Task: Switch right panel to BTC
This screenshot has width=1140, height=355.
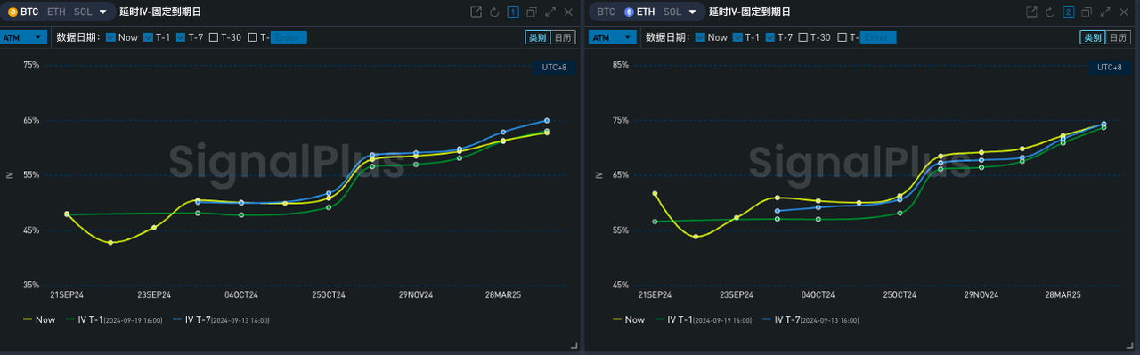Action: [x=607, y=12]
